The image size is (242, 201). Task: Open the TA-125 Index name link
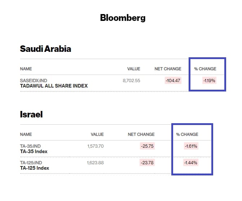coord(35,168)
